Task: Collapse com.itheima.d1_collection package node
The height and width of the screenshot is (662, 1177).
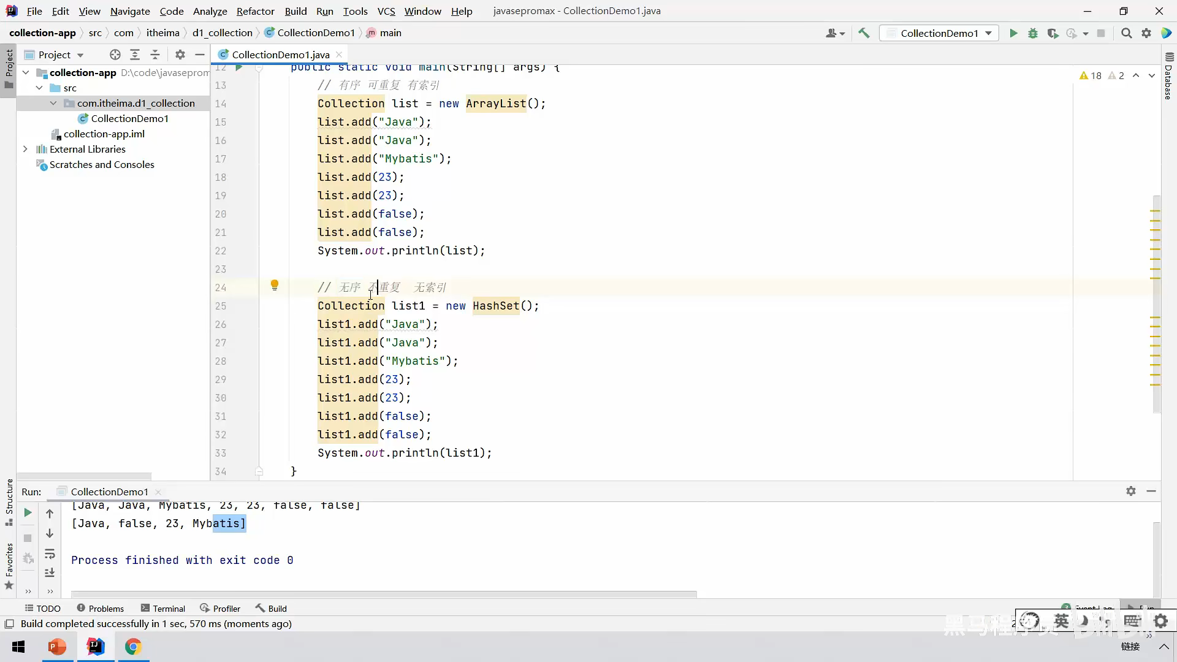Action: (53, 103)
